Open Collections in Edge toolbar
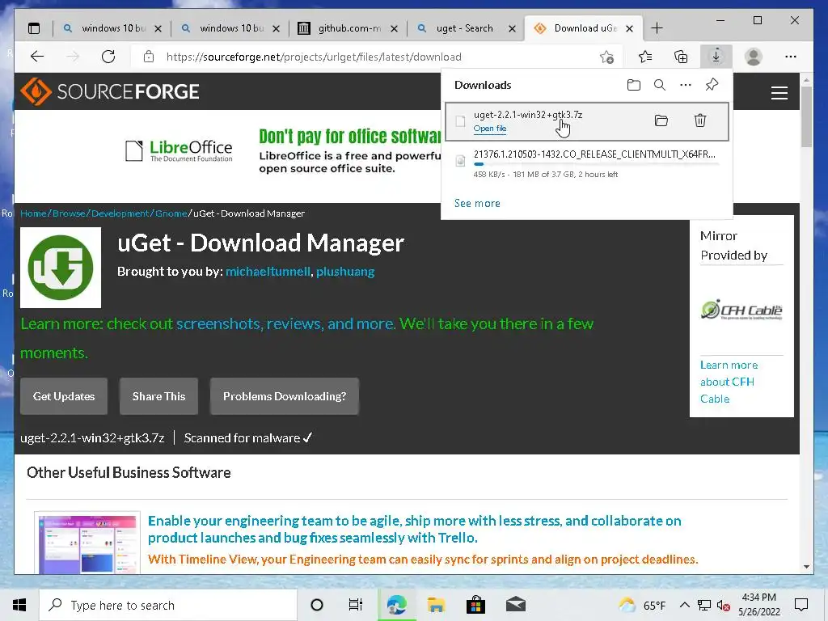Viewport: 828px width, 621px height. click(681, 57)
